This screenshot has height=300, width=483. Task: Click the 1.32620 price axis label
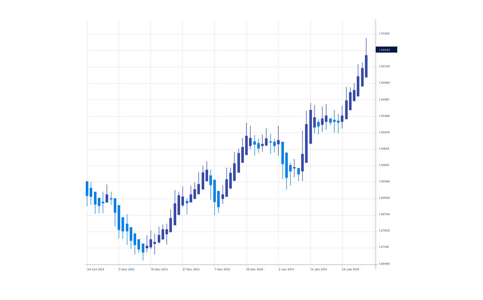coord(384,132)
